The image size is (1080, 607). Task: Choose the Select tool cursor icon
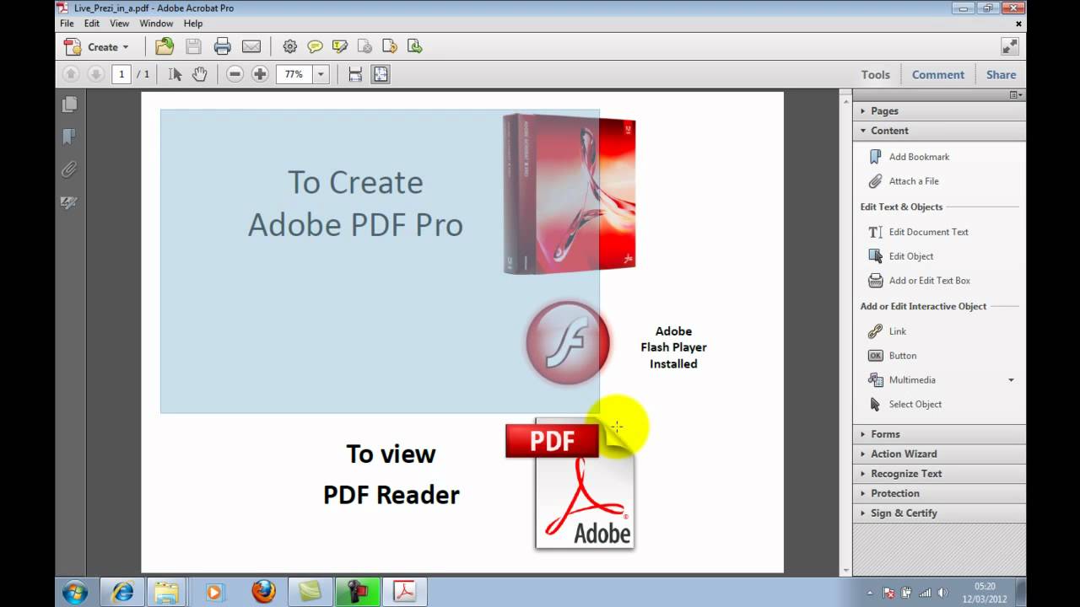click(x=175, y=74)
